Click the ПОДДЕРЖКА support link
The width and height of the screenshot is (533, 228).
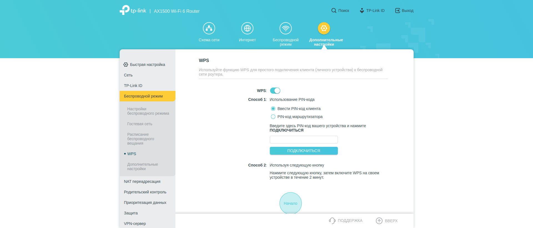tap(346, 221)
